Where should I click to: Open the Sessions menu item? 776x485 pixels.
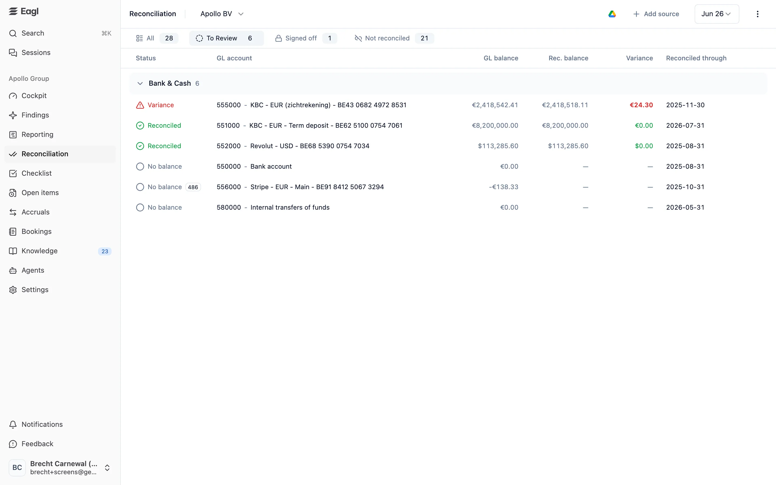coord(60,53)
